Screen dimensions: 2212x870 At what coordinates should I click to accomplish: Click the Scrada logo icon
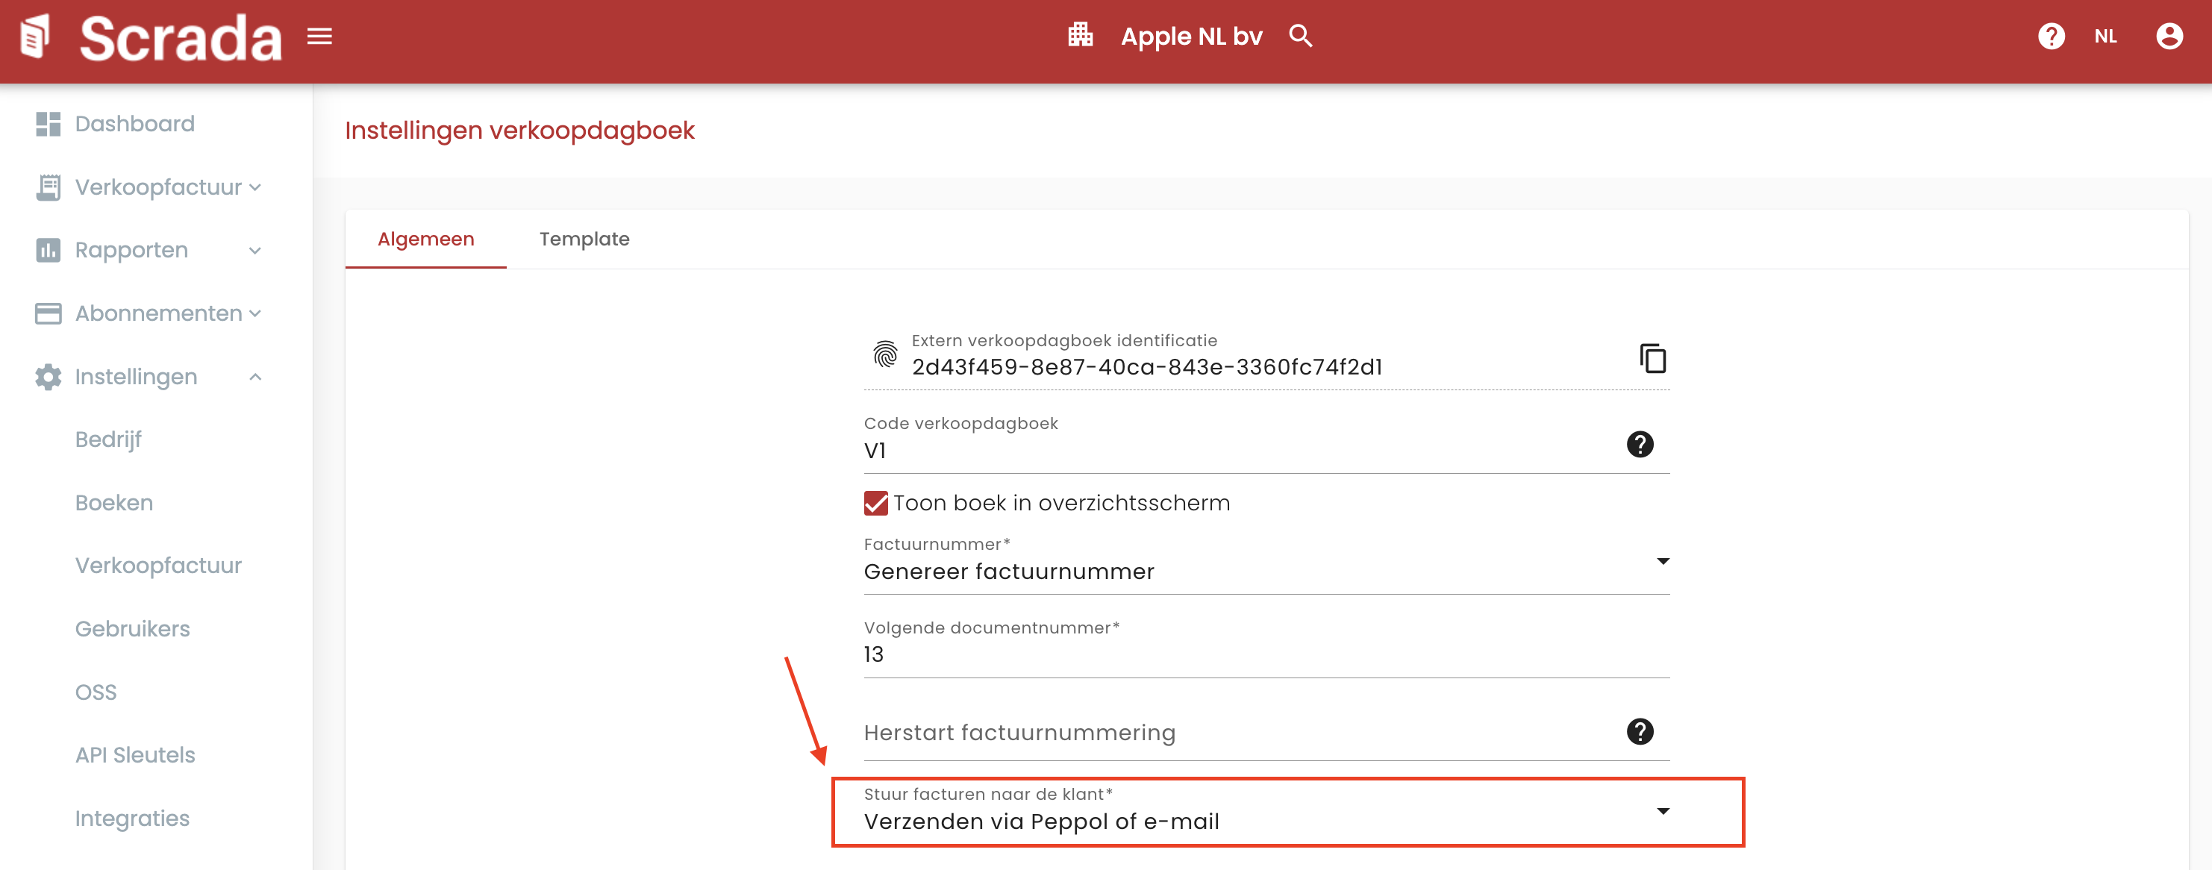pos(35,37)
